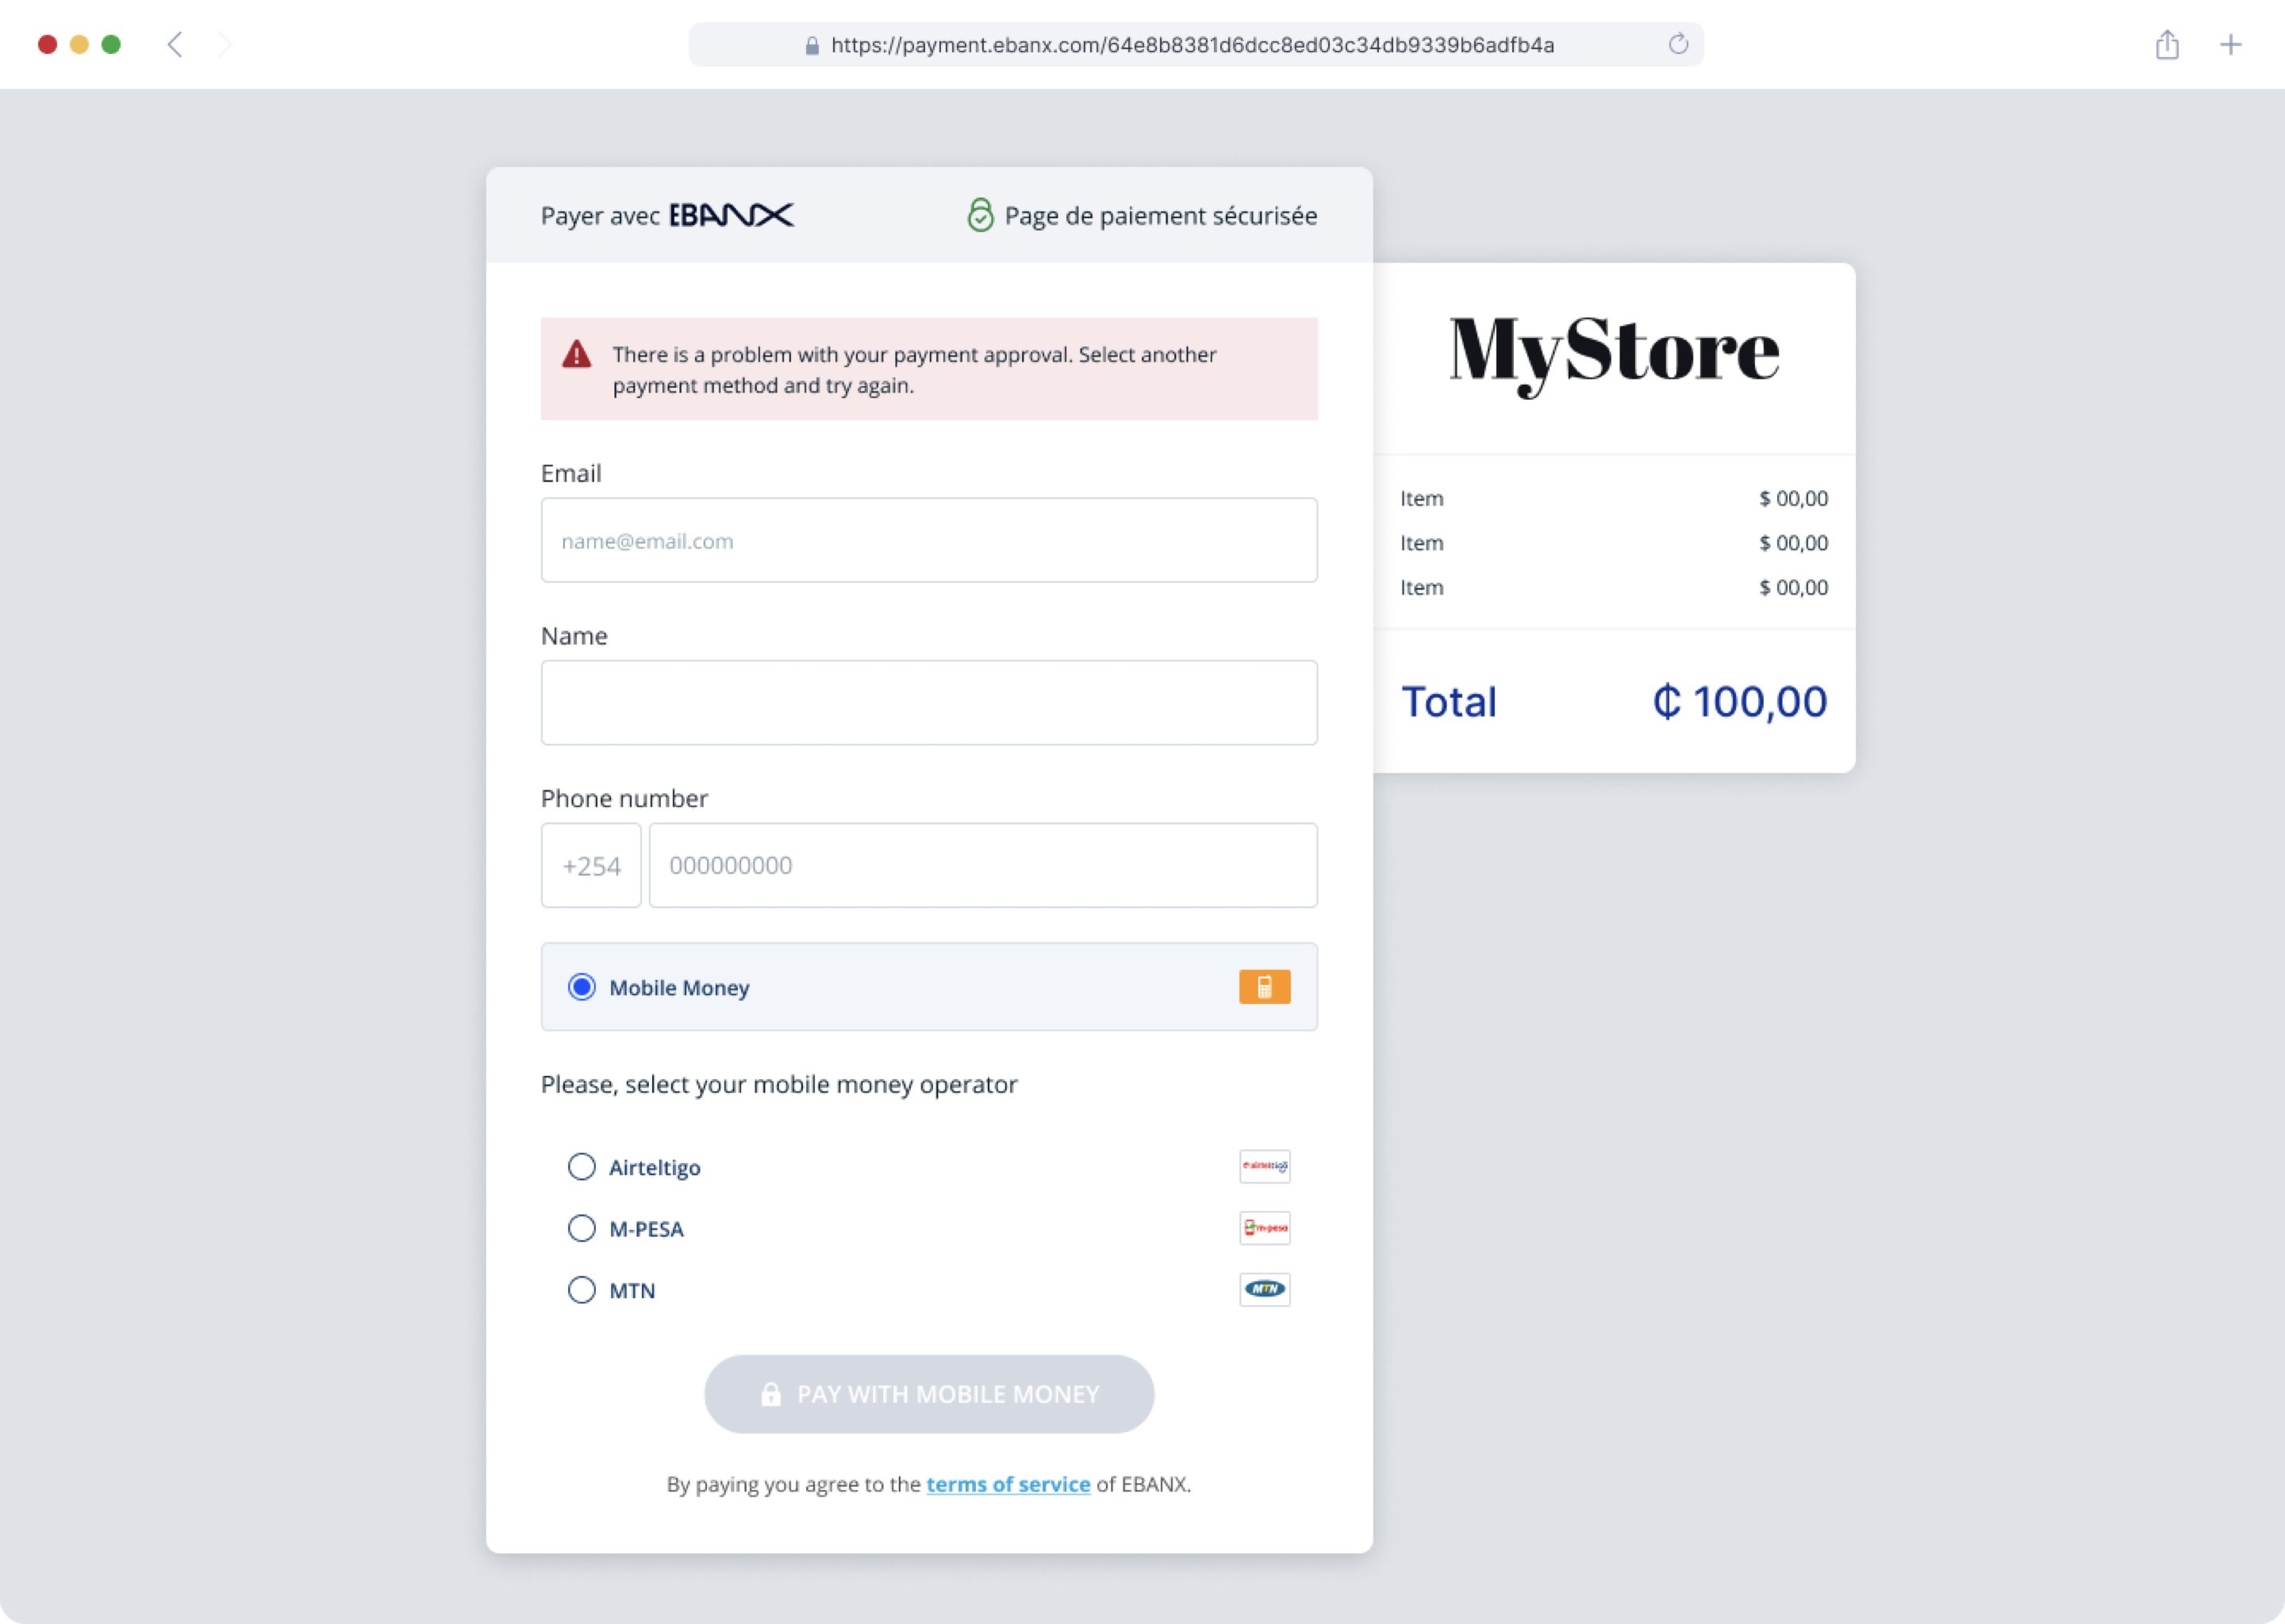Click the MTN operator logo

click(1264, 1289)
